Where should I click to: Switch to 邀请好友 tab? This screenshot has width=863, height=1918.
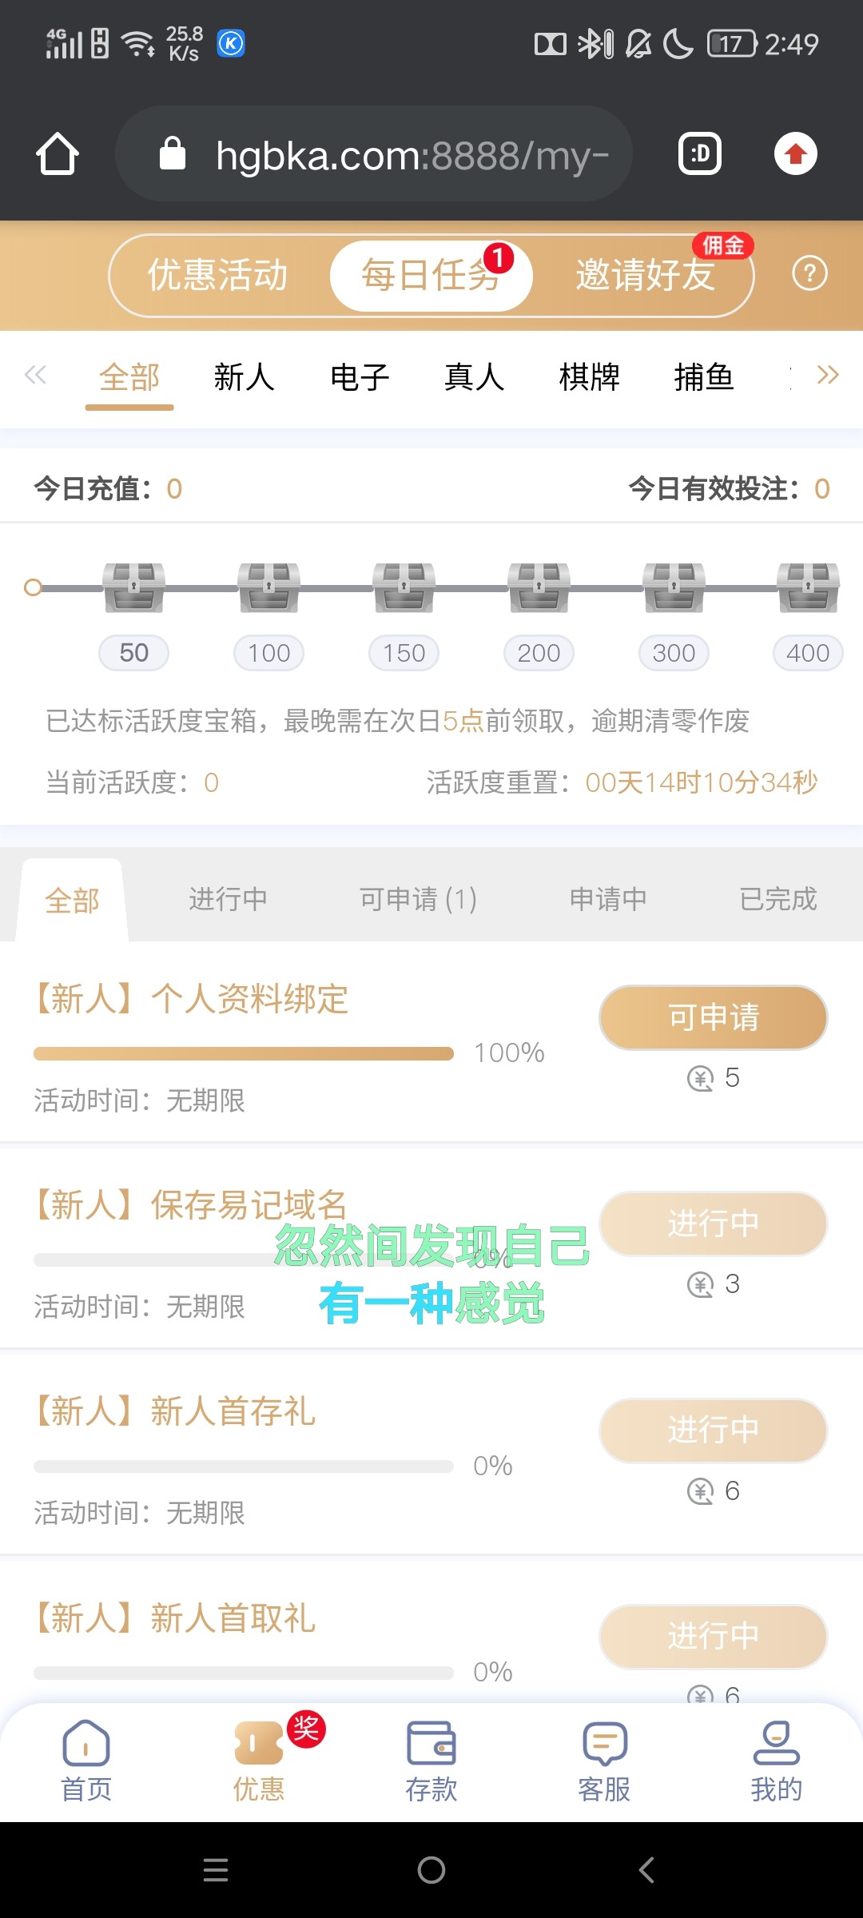[x=646, y=275]
